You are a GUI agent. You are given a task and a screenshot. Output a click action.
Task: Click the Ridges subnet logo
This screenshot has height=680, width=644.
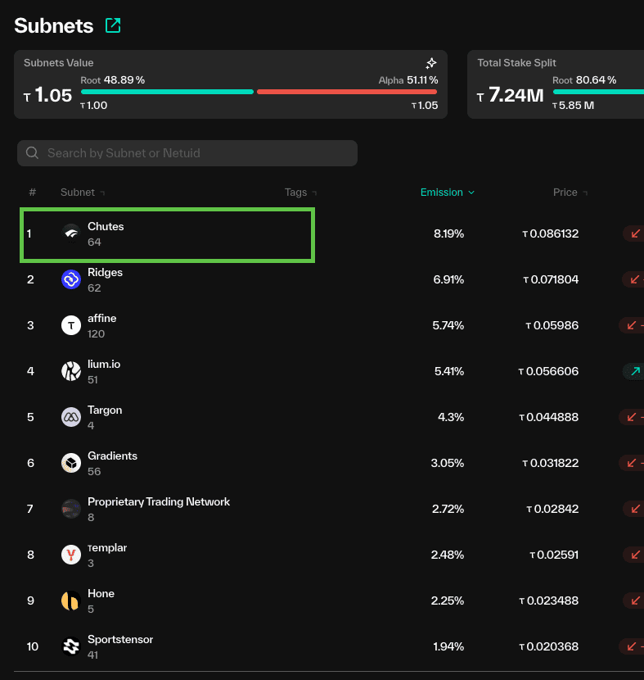tap(71, 280)
